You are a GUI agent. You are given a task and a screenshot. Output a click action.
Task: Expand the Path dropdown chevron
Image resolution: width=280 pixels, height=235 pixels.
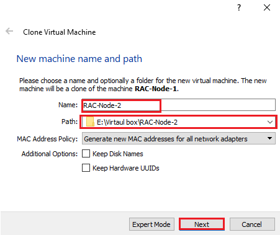point(270,122)
